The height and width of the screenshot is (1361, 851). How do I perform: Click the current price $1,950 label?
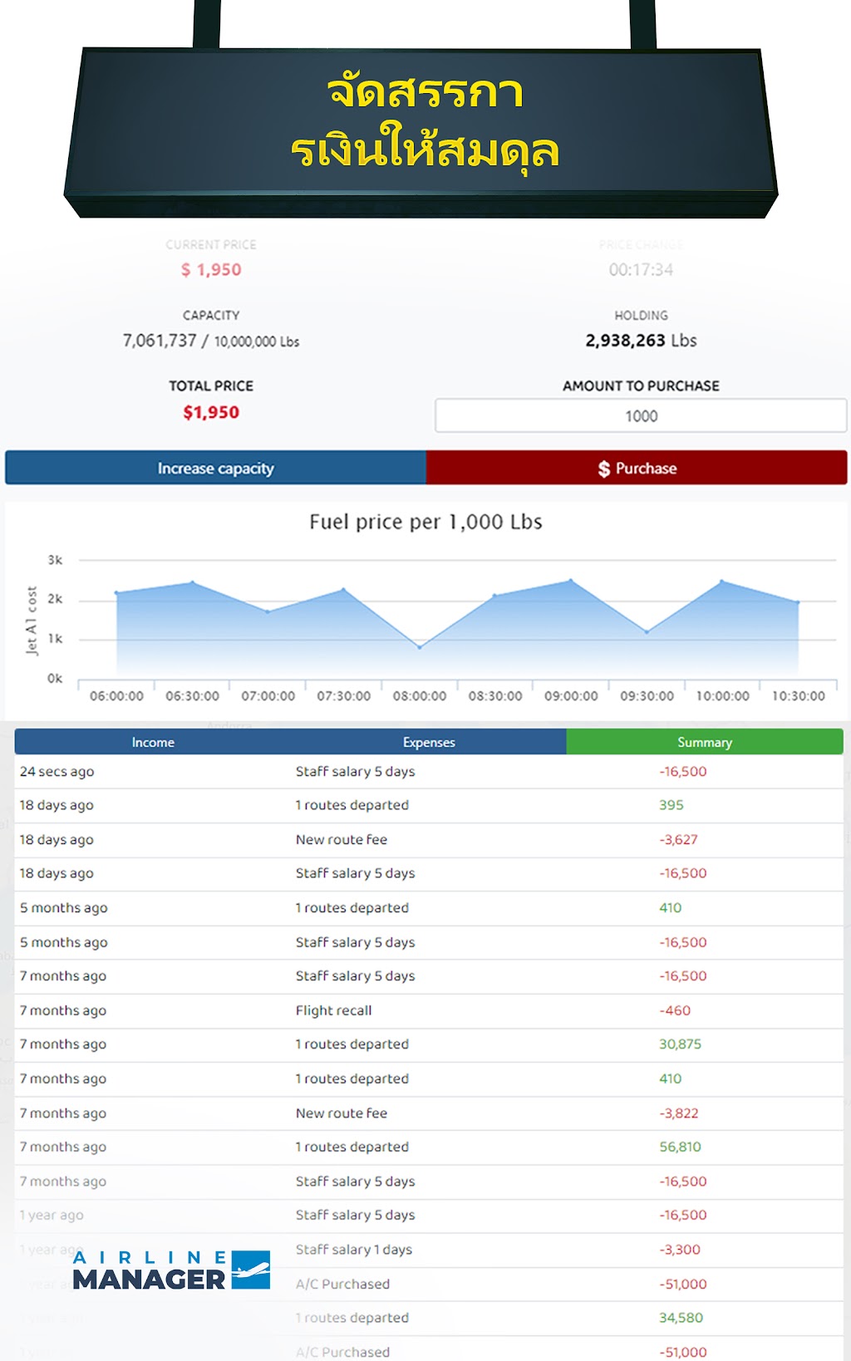(x=211, y=270)
